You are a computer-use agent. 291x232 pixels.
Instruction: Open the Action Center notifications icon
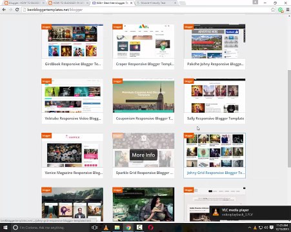[272, 227]
